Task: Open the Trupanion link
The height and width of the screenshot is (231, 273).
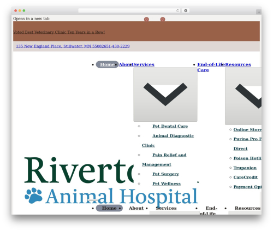Action: pos(245,168)
